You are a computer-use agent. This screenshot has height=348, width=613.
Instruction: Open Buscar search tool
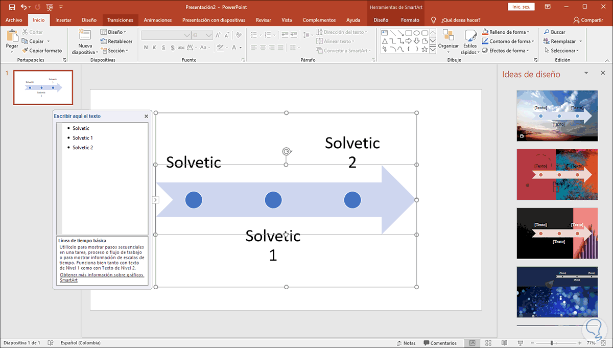(555, 32)
